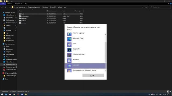Open Объемные объекты in the sidebar

(x=11, y=59)
